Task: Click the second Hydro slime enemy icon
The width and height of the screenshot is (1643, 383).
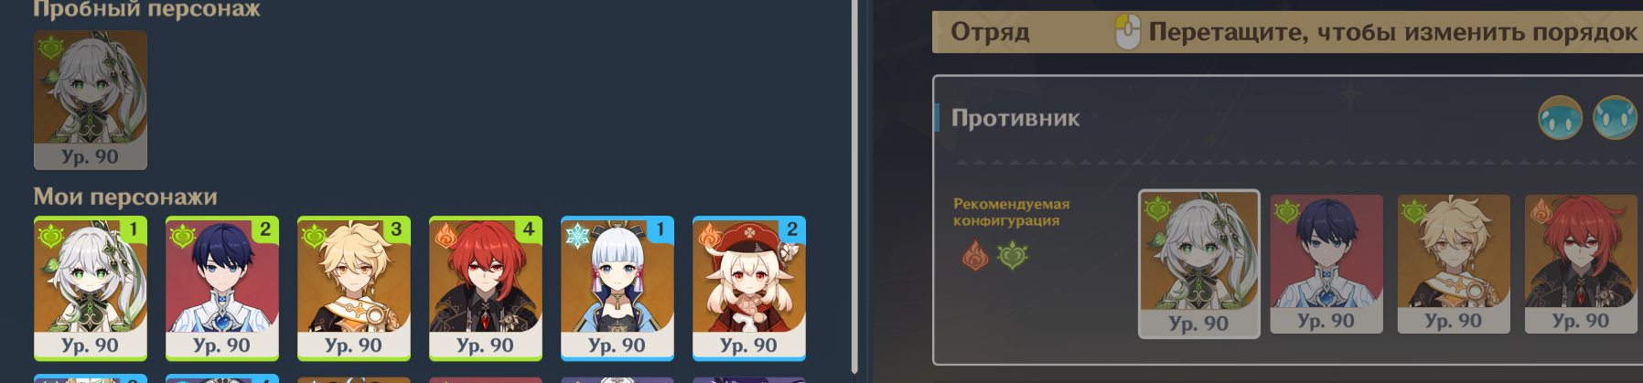Action: pyautogui.click(x=1616, y=118)
